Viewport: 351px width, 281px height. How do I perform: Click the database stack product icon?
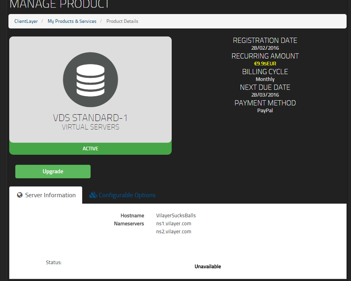pyautogui.click(x=90, y=80)
